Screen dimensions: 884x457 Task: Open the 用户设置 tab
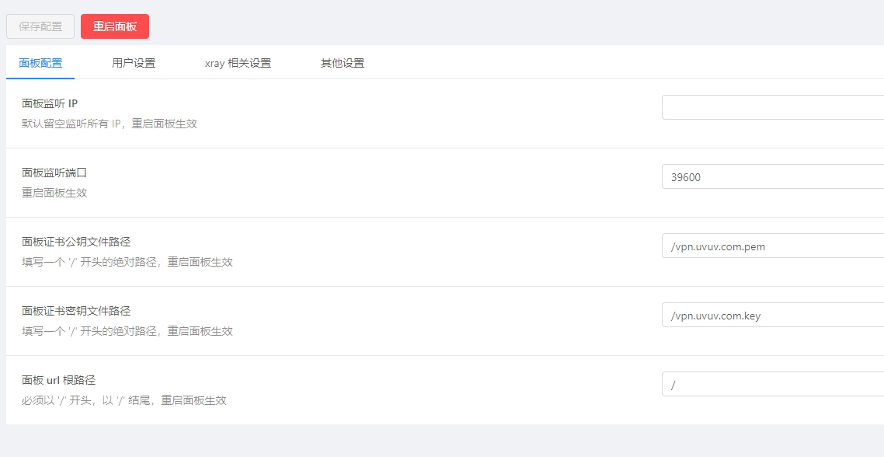click(x=134, y=63)
